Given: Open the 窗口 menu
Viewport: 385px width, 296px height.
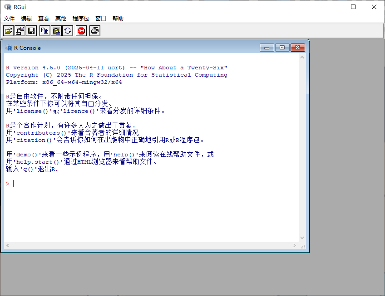Looking at the screenshot, I should pos(101,19).
